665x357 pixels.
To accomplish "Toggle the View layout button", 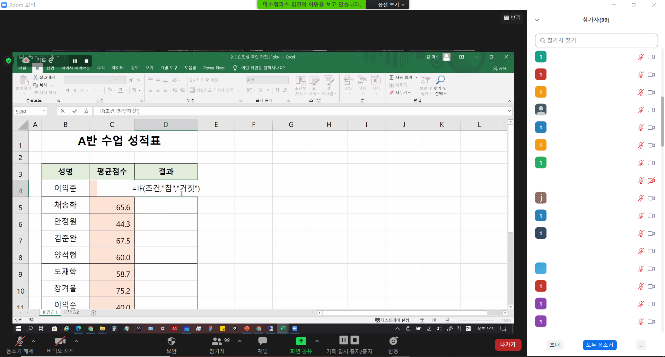I will 512,18.
